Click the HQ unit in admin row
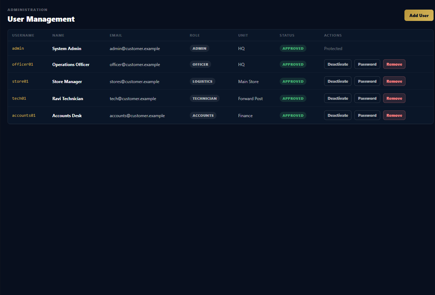This screenshot has width=435, height=295. [x=241, y=48]
